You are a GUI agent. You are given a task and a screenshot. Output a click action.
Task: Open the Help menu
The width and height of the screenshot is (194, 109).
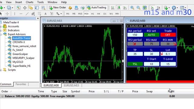coord(64,2)
